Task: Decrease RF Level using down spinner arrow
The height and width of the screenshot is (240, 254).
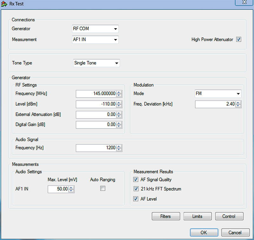Action: pos(119,106)
